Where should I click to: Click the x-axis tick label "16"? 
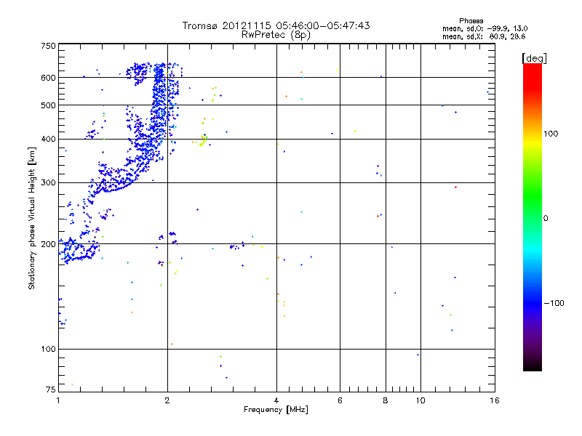495,400
